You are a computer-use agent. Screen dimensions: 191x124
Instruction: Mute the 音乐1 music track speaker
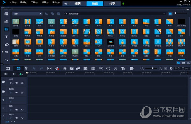click(x=17, y=118)
